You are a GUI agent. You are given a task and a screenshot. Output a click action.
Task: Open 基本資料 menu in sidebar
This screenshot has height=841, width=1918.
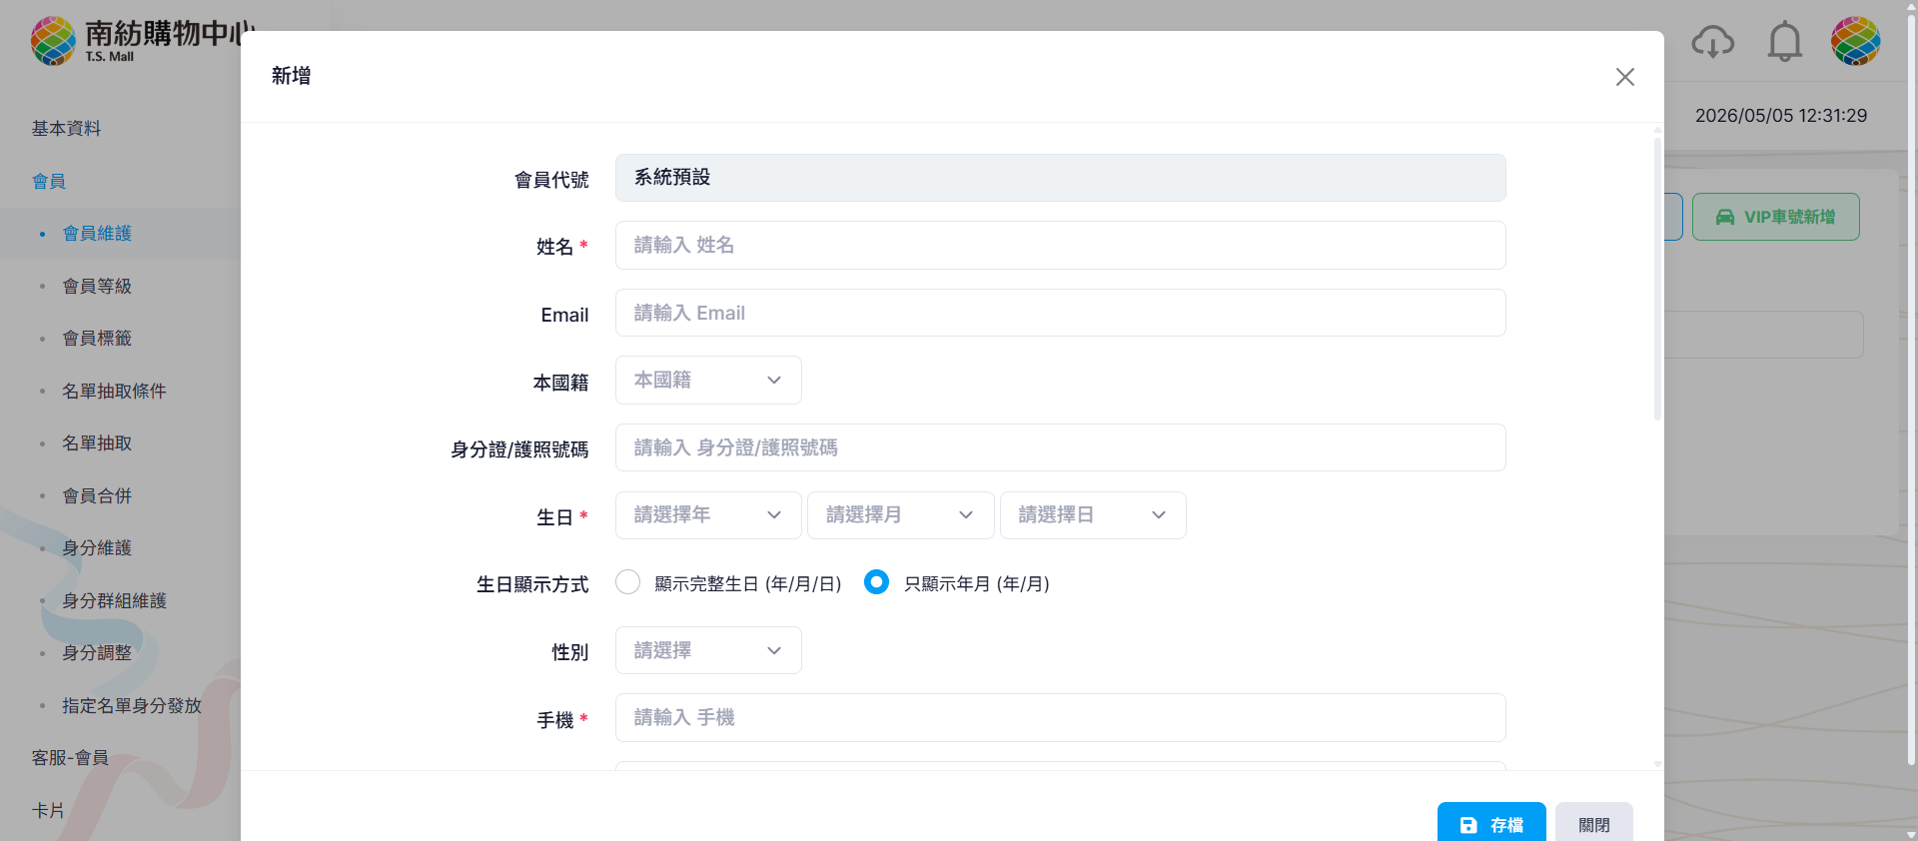66,129
